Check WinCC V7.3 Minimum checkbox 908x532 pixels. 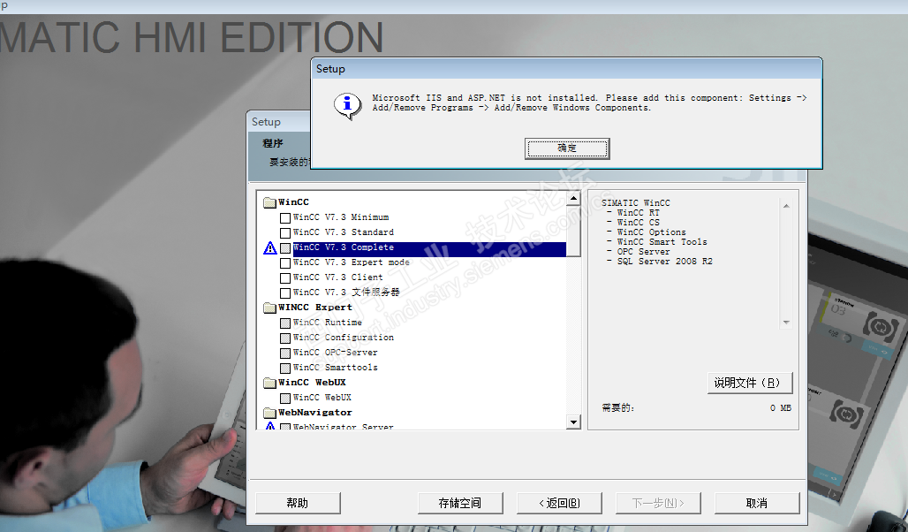285,218
